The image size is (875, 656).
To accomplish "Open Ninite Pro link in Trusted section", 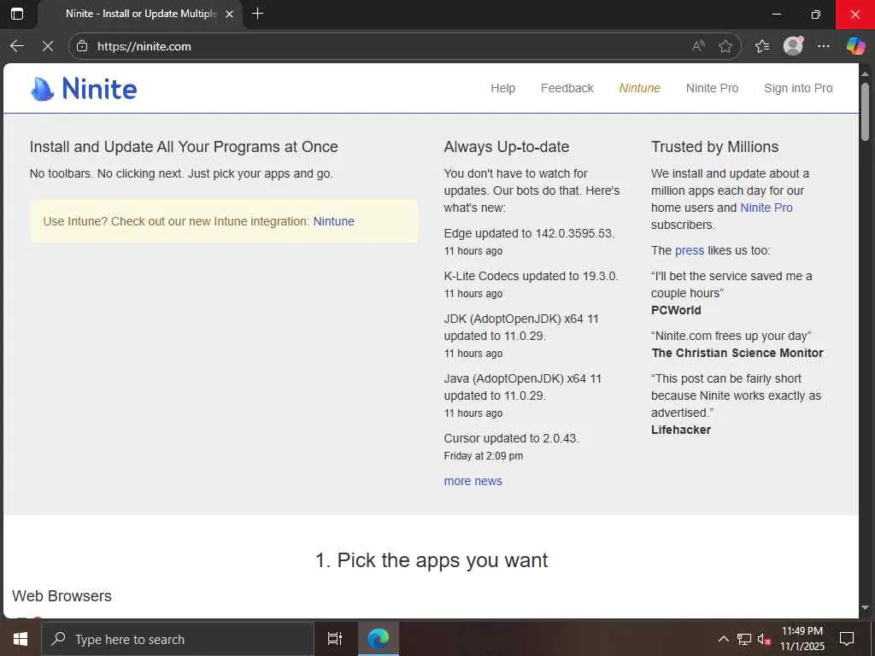I will click(x=766, y=208).
